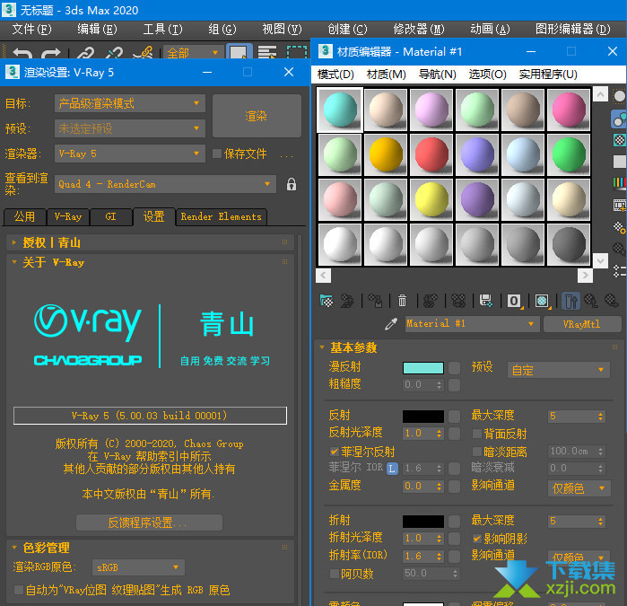This screenshot has width=627, height=606.
Task: Click the trash Reset Map/Material icon
Action: 402,300
